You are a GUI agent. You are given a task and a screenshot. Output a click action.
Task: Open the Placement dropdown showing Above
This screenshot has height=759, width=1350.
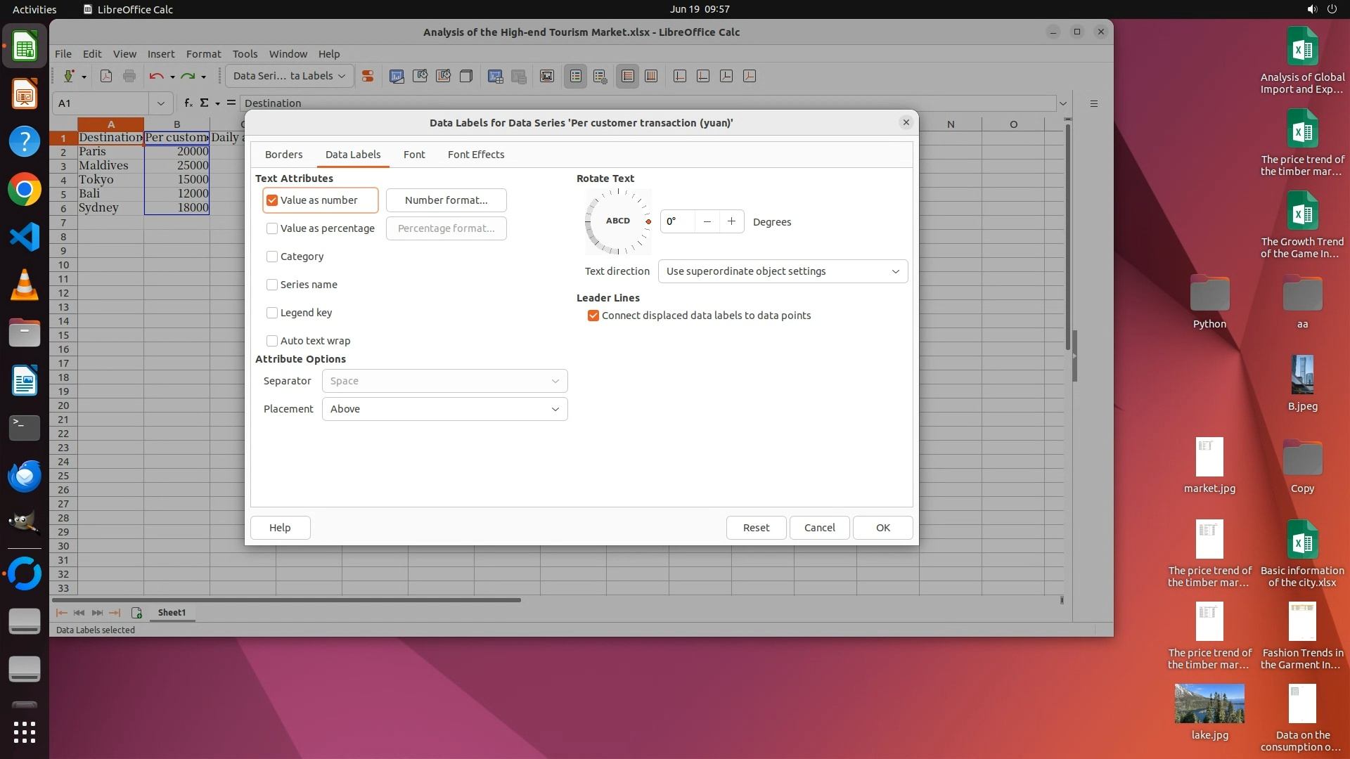[444, 409]
